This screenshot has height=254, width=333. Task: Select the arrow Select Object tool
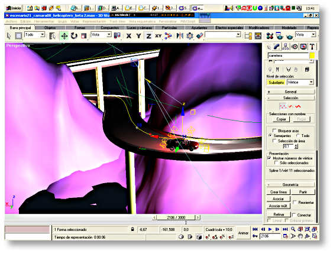(9, 35)
